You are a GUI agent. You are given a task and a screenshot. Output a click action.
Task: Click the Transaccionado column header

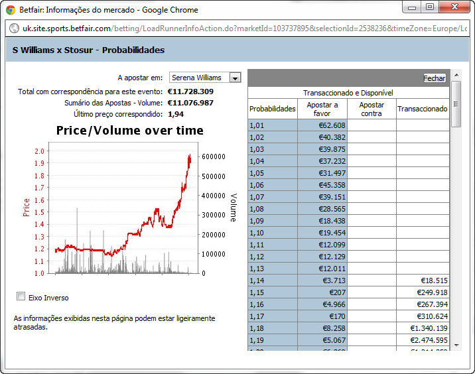click(x=423, y=109)
